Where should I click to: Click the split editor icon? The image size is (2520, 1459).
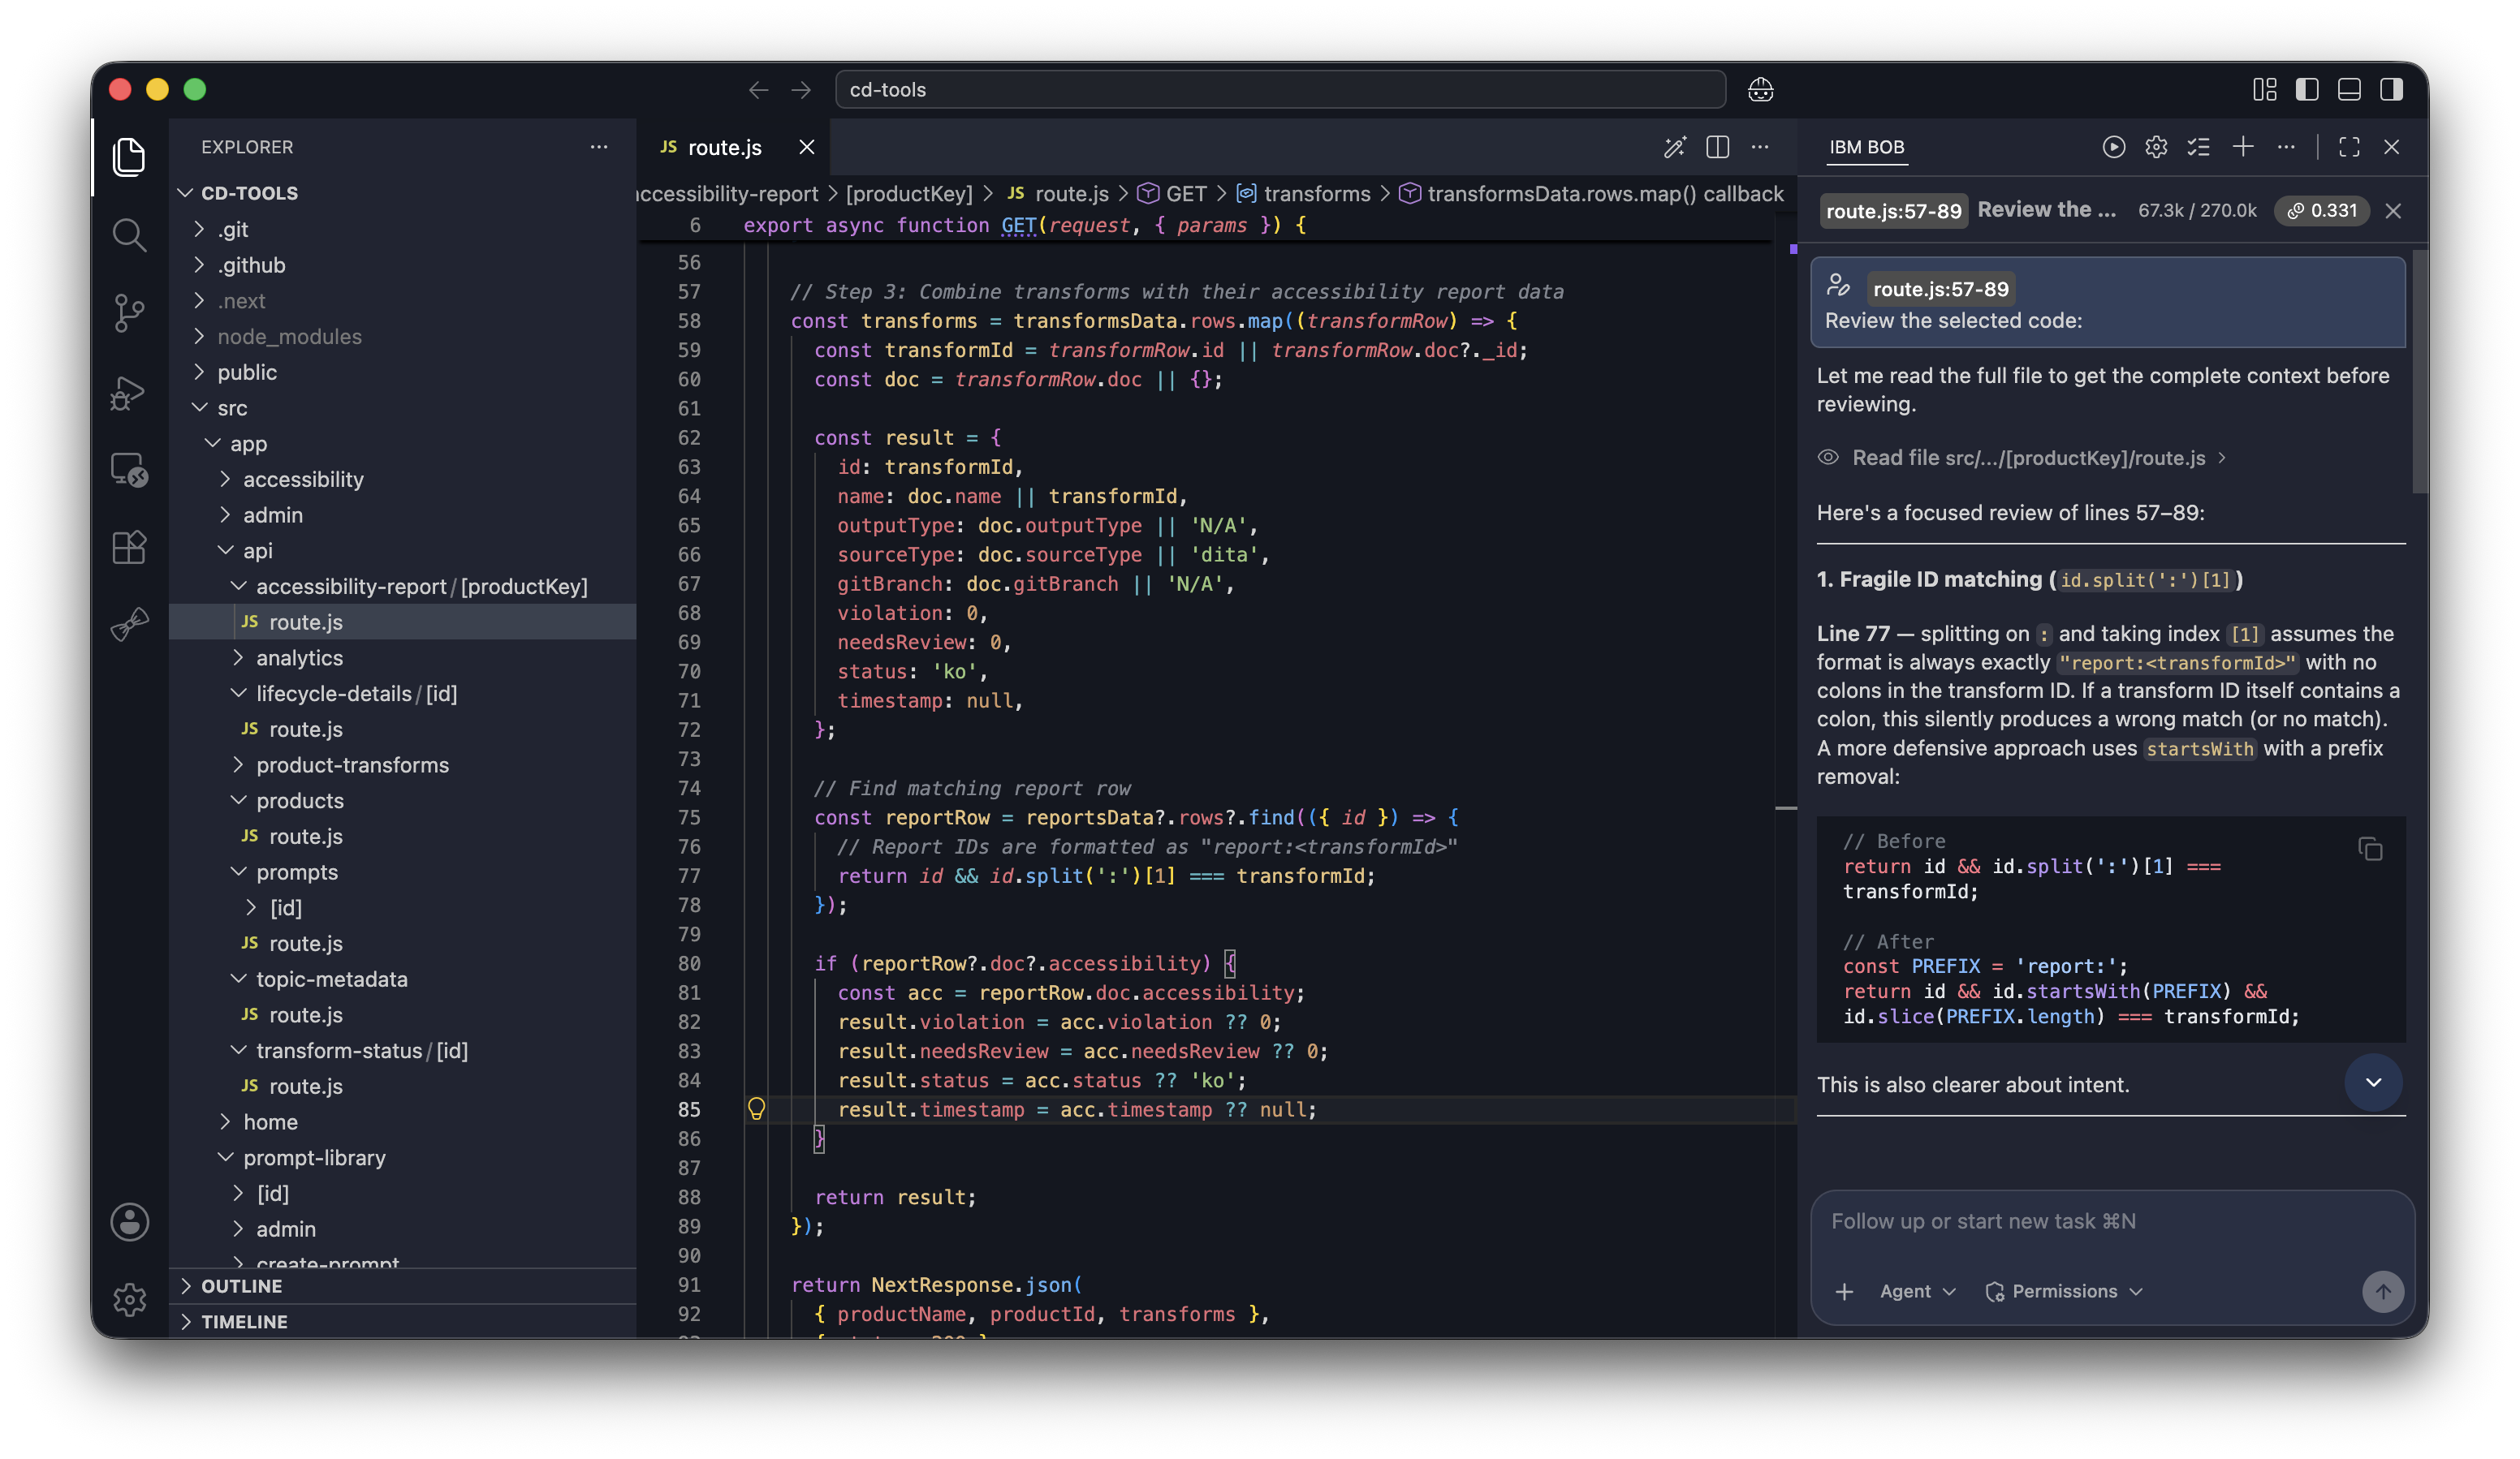click(1718, 147)
